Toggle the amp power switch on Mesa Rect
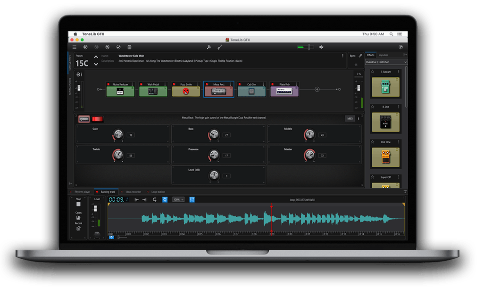Image resolution: width=483 pixels, height=288 pixels. pos(99,119)
